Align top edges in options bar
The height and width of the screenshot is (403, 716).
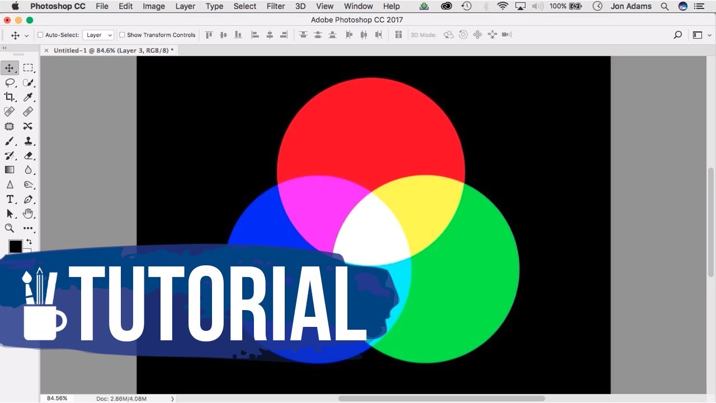click(209, 35)
